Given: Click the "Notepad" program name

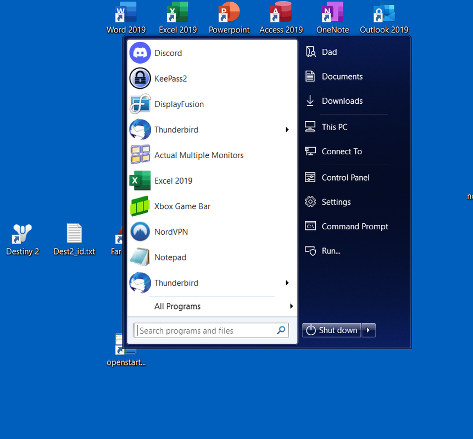Looking at the screenshot, I should (x=170, y=257).
